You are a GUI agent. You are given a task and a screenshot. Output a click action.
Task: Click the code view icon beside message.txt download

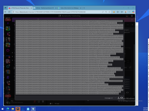pos(122,98)
